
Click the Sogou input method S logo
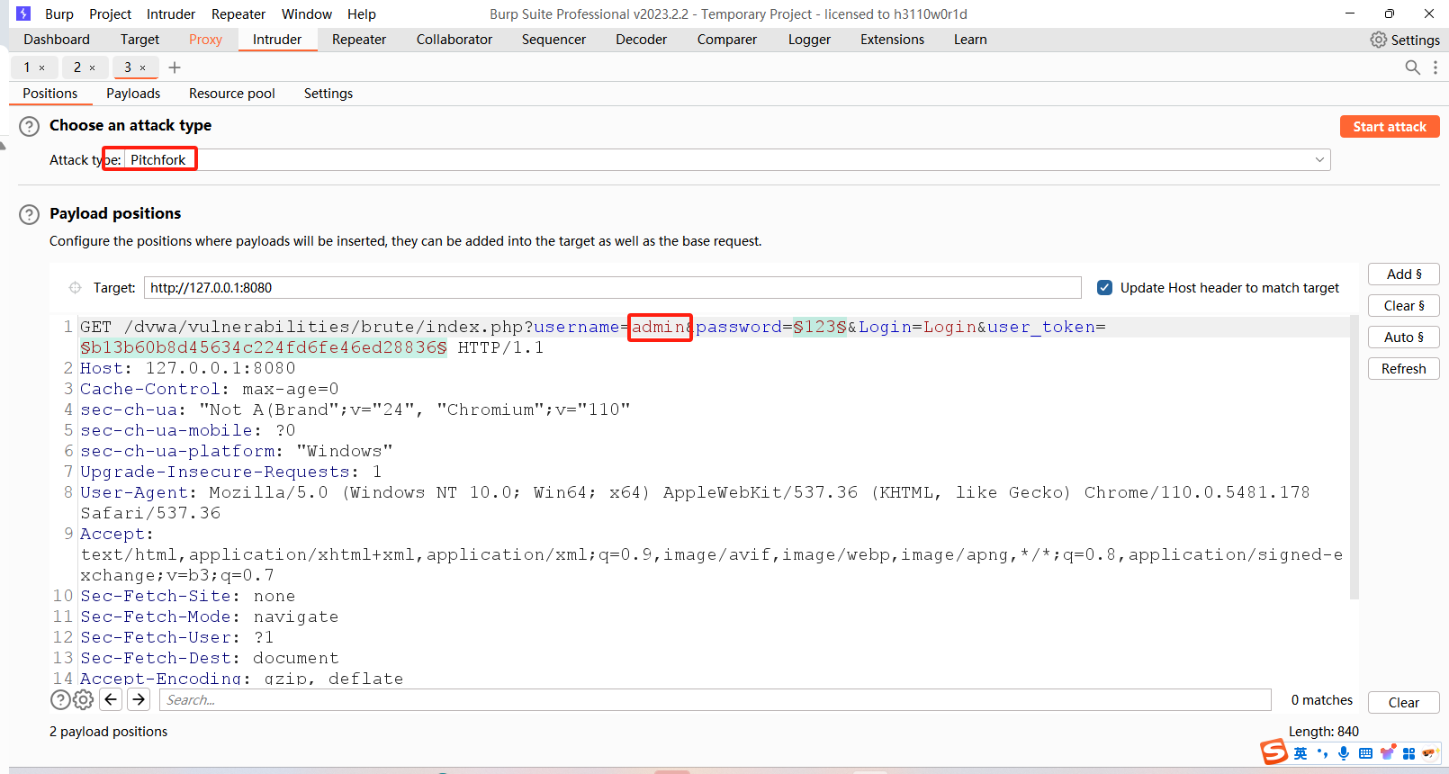coord(1273,751)
